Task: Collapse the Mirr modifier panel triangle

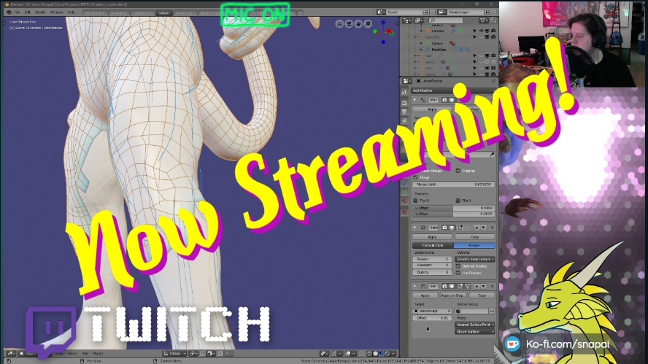Action: [415, 100]
